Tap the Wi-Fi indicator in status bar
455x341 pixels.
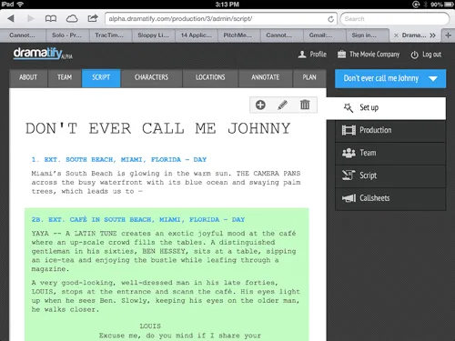pos(20,5)
